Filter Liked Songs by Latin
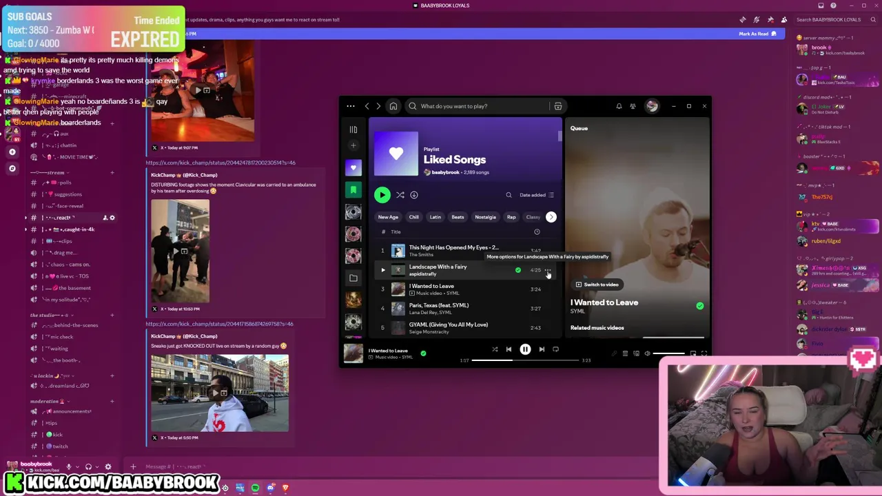Screen dimensions: 882x496 coord(435,217)
